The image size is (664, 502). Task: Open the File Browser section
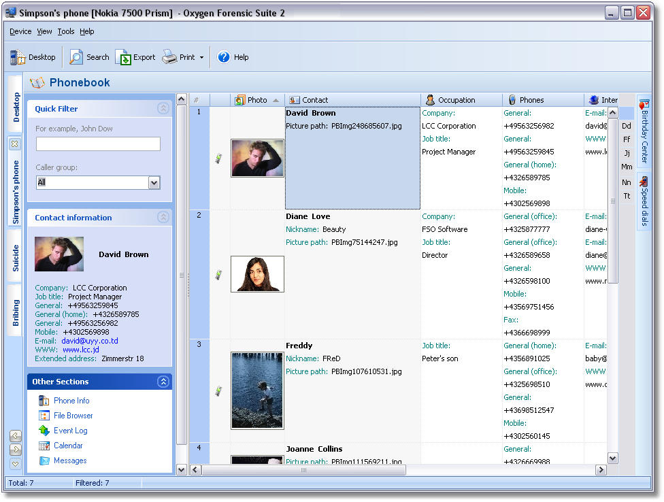tap(73, 416)
